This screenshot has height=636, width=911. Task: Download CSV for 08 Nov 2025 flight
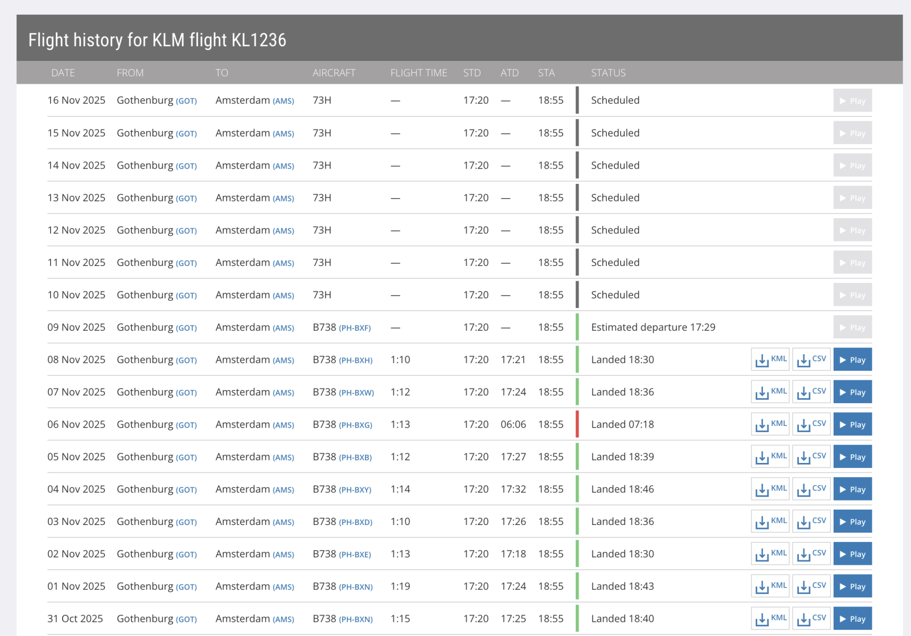tap(811, 360)
